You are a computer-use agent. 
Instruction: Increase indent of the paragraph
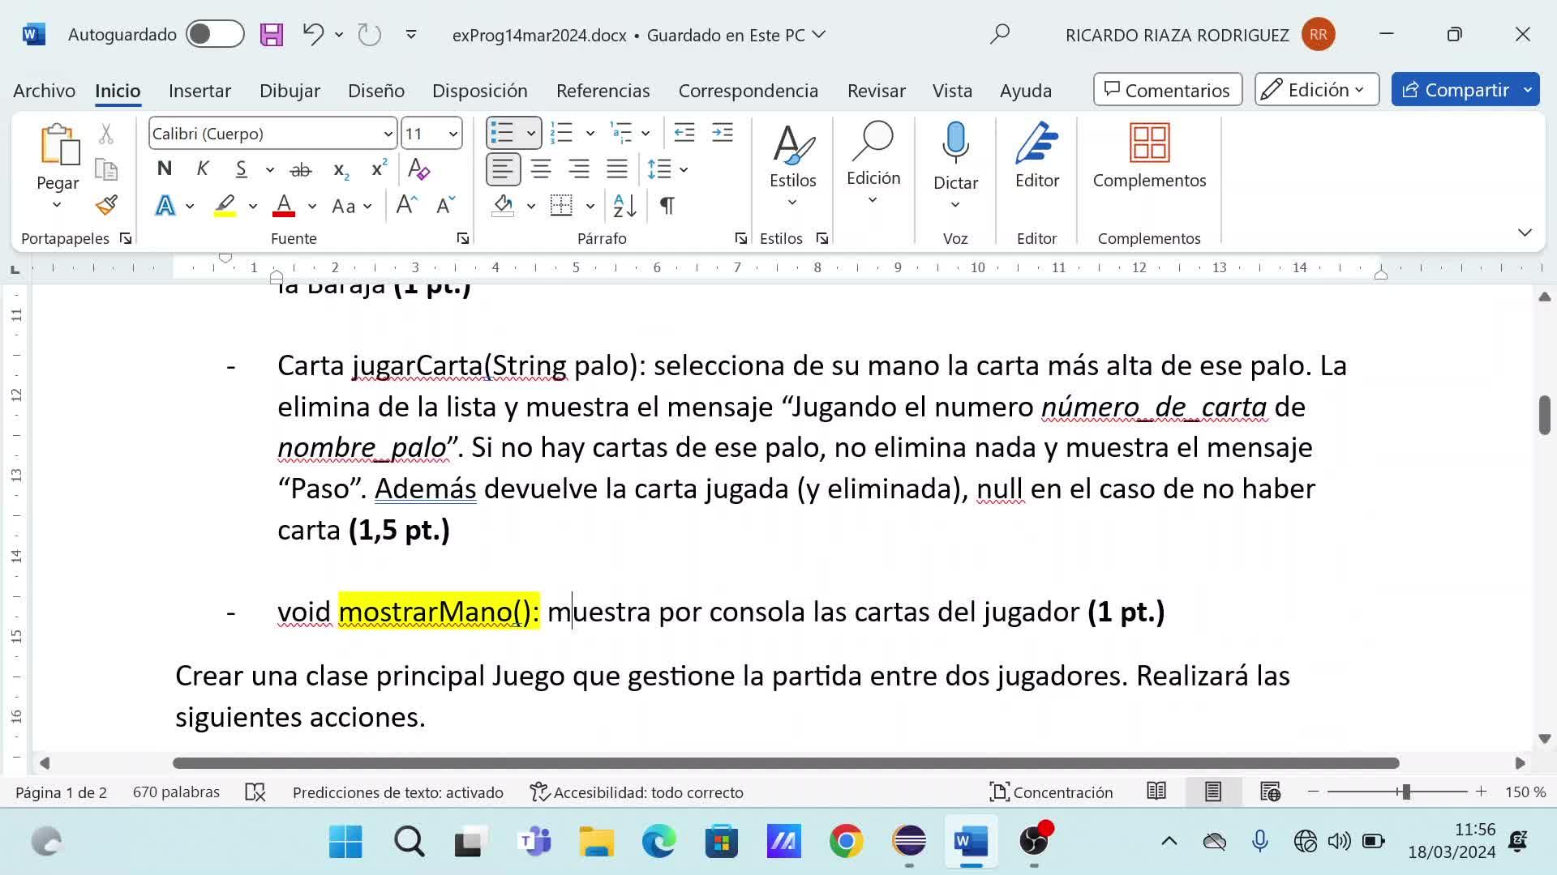point(722,133)
